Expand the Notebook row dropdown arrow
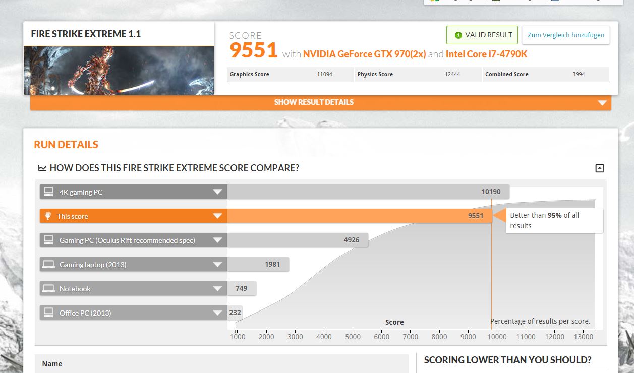 click(x=217, y=289)
